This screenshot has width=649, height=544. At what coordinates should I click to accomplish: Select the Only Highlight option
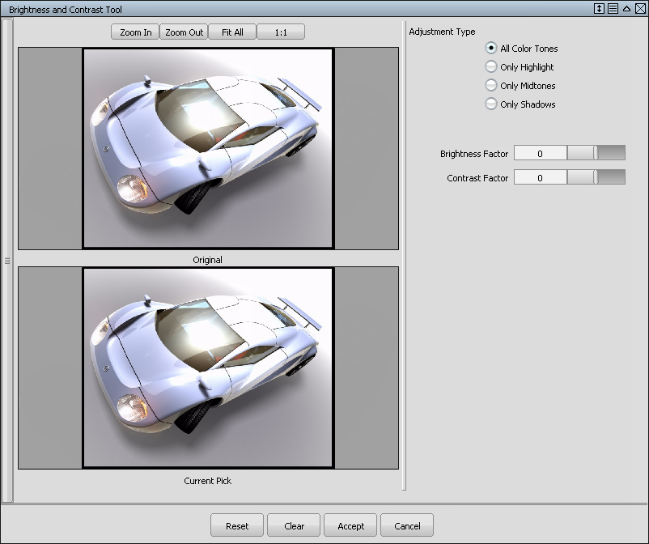click(x=491, y=67)
